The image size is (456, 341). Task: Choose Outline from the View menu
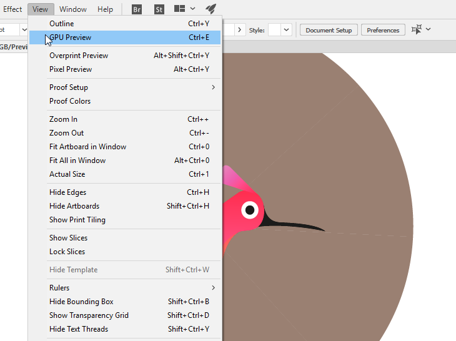(x=125, y=24)
